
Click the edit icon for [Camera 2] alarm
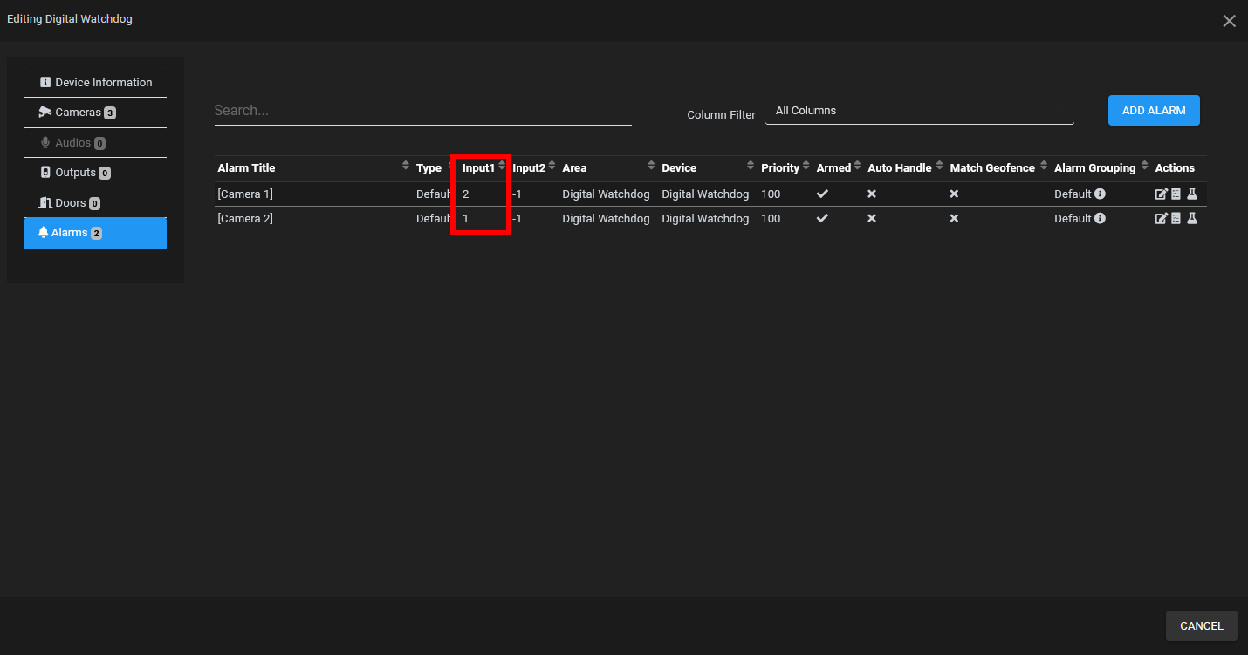pyautogui.click(x=1161, y=218)
